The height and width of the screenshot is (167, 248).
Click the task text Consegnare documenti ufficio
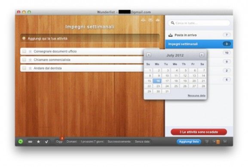(x=55, y=52)
